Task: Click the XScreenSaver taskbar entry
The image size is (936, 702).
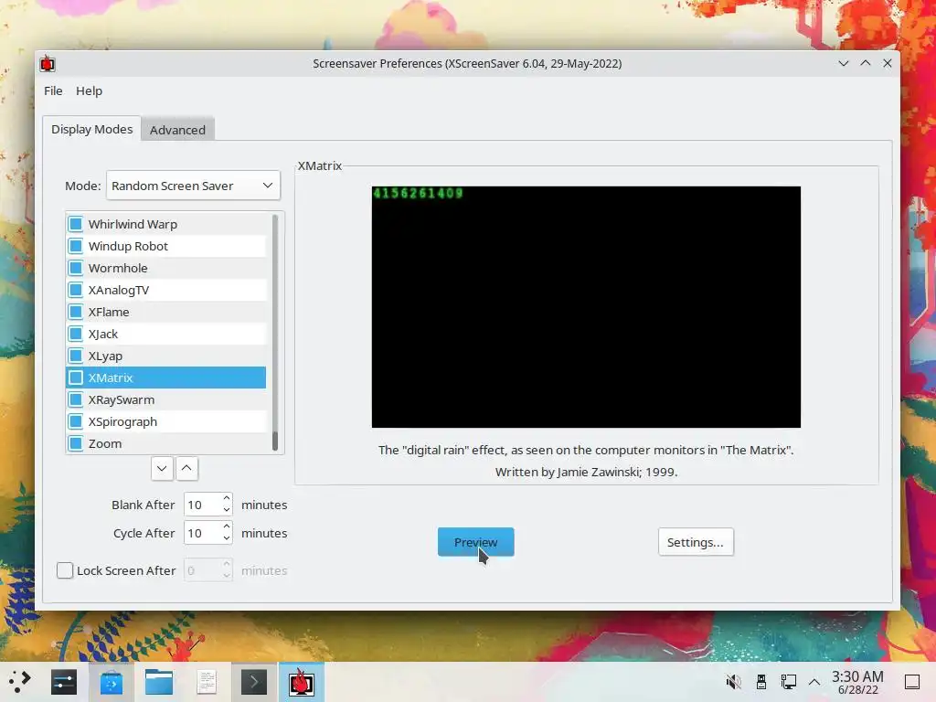Action: 302,682
